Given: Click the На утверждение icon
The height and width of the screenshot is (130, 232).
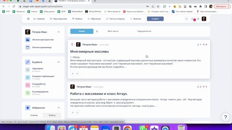Looking at the screenshot, I should click(x=28, y=93).
